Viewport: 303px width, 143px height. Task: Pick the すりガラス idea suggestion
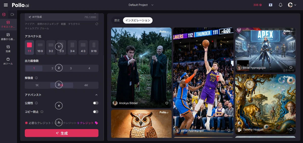point(74,24)
